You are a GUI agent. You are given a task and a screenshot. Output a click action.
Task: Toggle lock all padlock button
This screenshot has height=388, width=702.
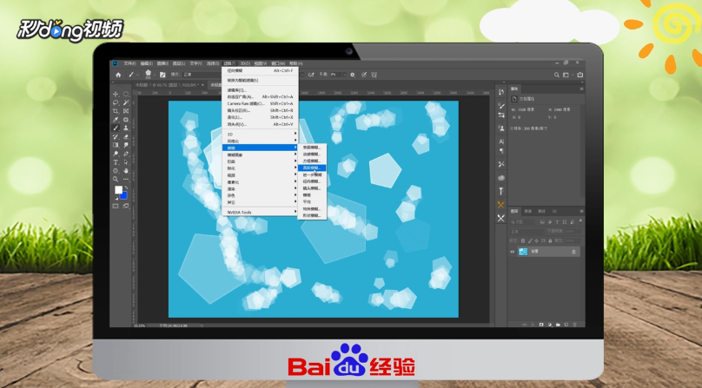550,240
